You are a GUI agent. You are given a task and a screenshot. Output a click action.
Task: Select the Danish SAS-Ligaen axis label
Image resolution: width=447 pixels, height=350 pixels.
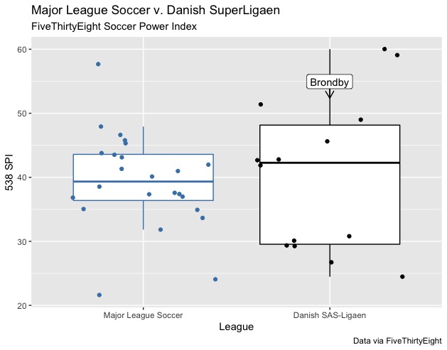330,315
